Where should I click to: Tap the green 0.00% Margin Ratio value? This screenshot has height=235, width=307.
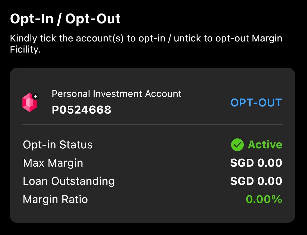[x=264, y=199]
